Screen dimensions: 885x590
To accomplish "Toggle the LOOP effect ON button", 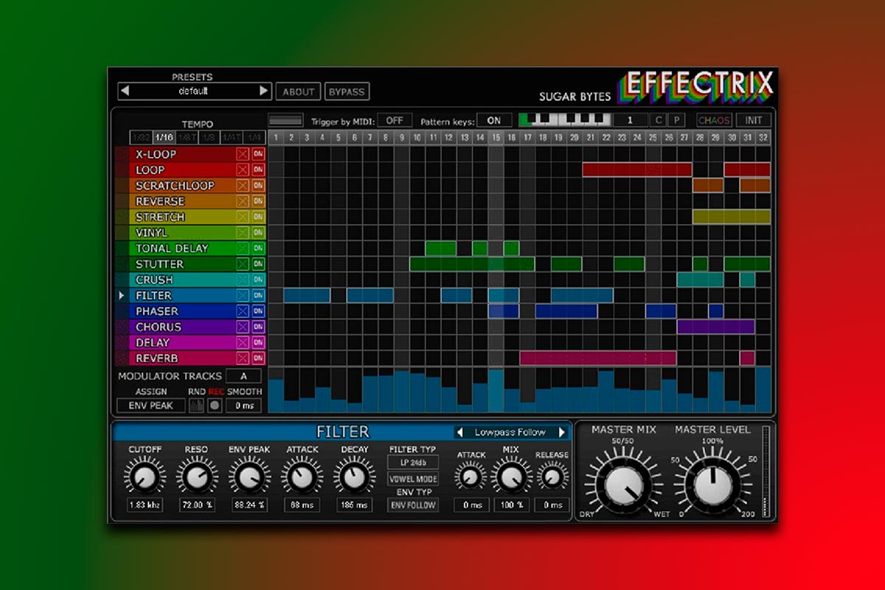I will point(258,170).
